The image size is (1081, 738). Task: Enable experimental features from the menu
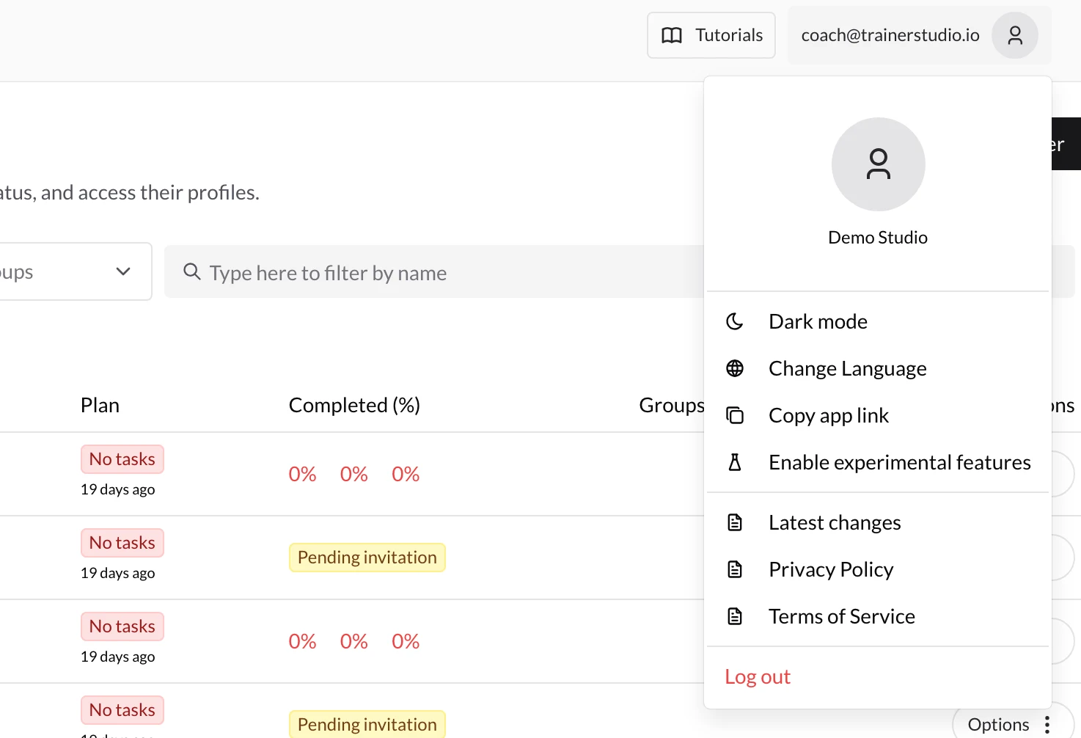tap(878, 462)
